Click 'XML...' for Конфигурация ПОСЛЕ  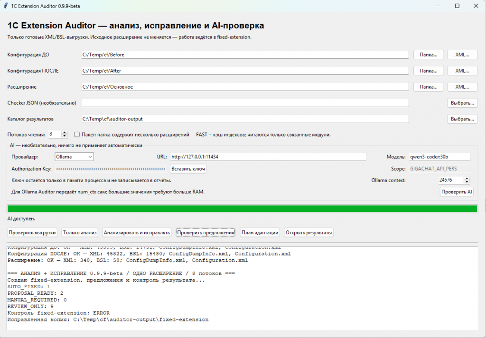pos(462,71)
